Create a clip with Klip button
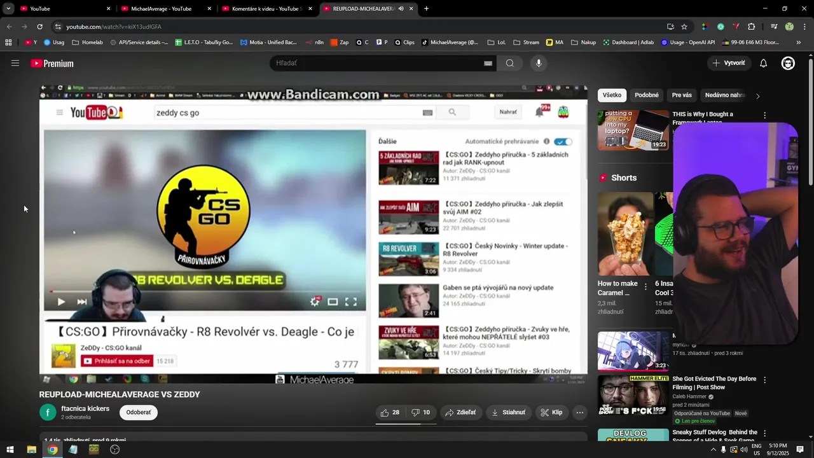 (x=551, y=412)
